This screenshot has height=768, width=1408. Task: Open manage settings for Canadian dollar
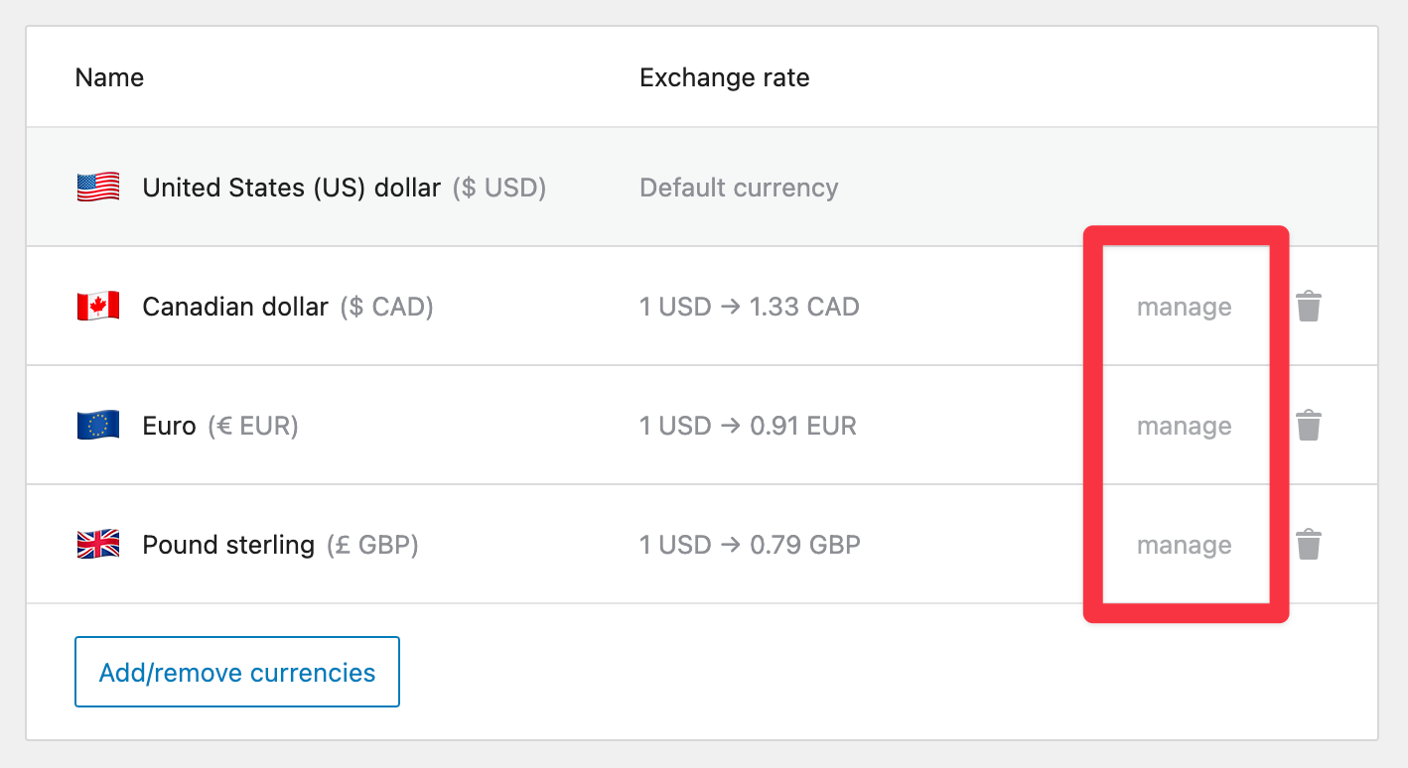(x=1184, y=306)
